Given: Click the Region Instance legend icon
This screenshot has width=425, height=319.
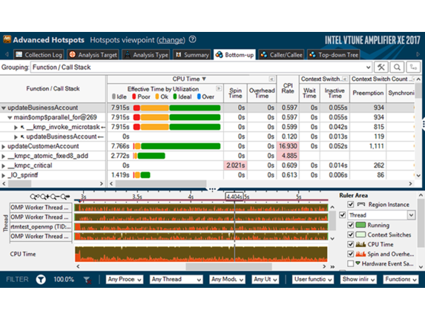Looking at the screenshot, I should point(361,204).
